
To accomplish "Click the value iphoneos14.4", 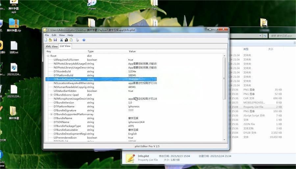I will (x=136, y=122).
